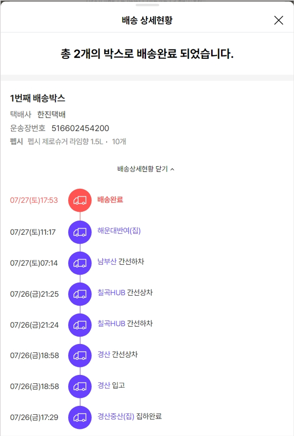Click the truck icon beside 칠곡HUB 간선하차
Viewport: 294px width, 436px height.
click(x=80, y=325)
